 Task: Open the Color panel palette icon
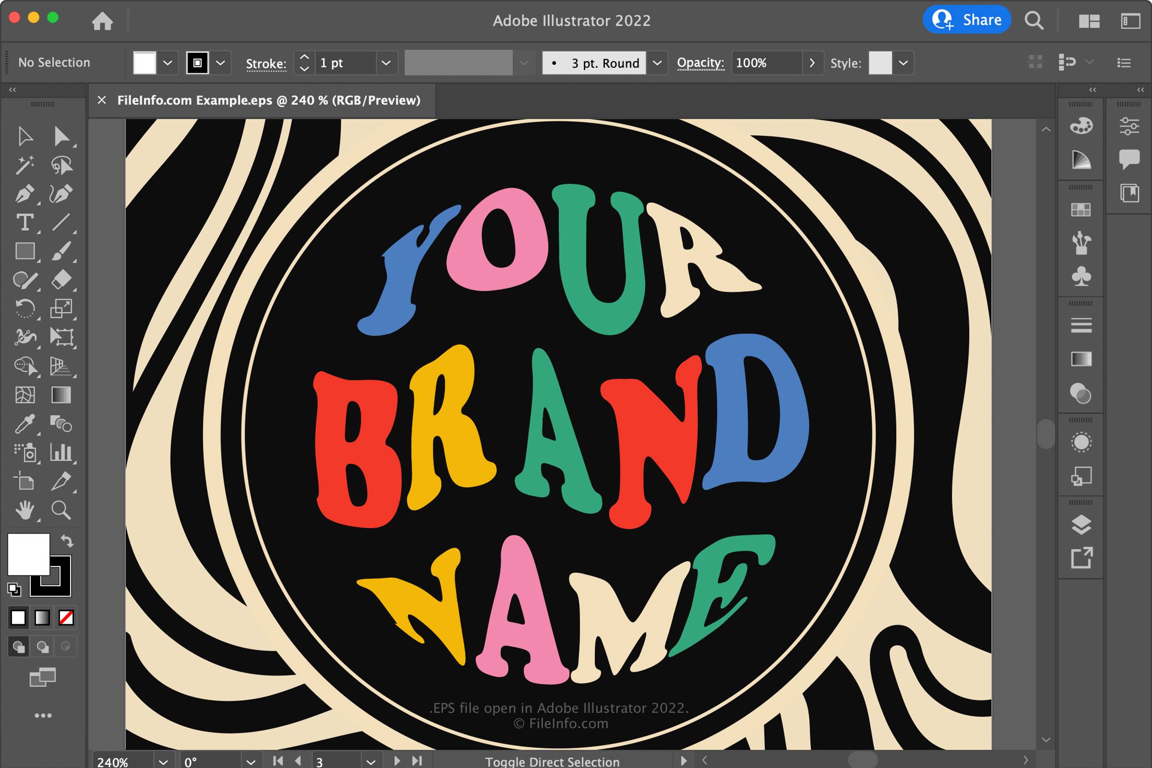pyautogui.click(x=1081, y=126)
